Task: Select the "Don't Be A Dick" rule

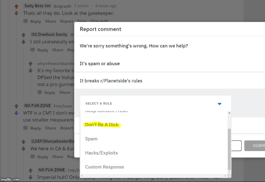Action: (102, 125)
